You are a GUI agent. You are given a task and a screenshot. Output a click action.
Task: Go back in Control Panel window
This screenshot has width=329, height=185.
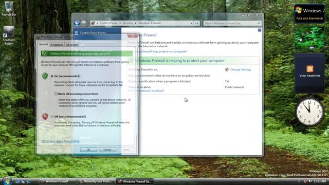(x=77, y=23)
